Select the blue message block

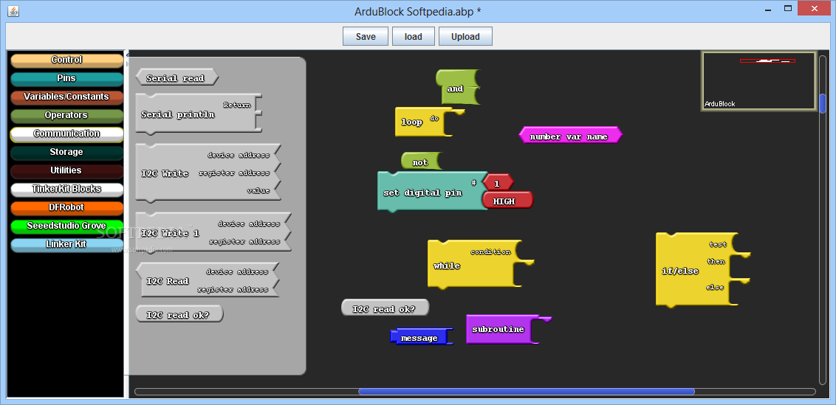click(x=421, y=337)
